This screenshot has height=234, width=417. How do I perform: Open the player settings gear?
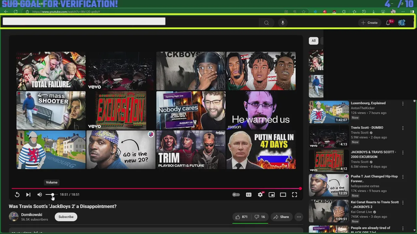click(x=260, y=195)
